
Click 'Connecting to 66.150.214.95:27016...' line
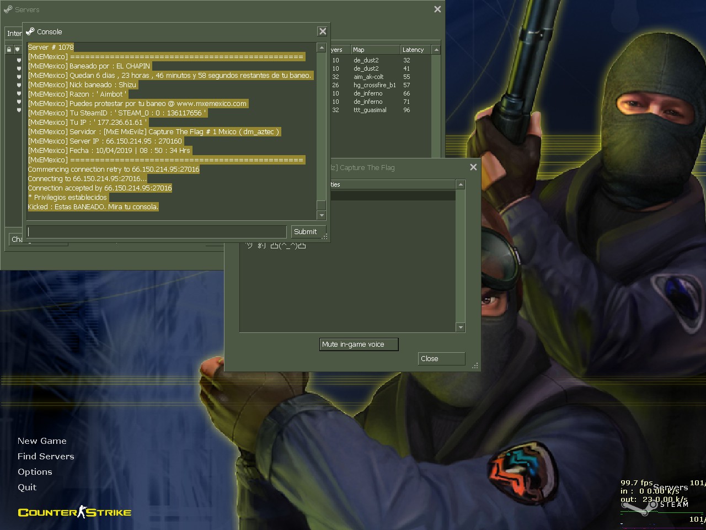coord(87,179)
